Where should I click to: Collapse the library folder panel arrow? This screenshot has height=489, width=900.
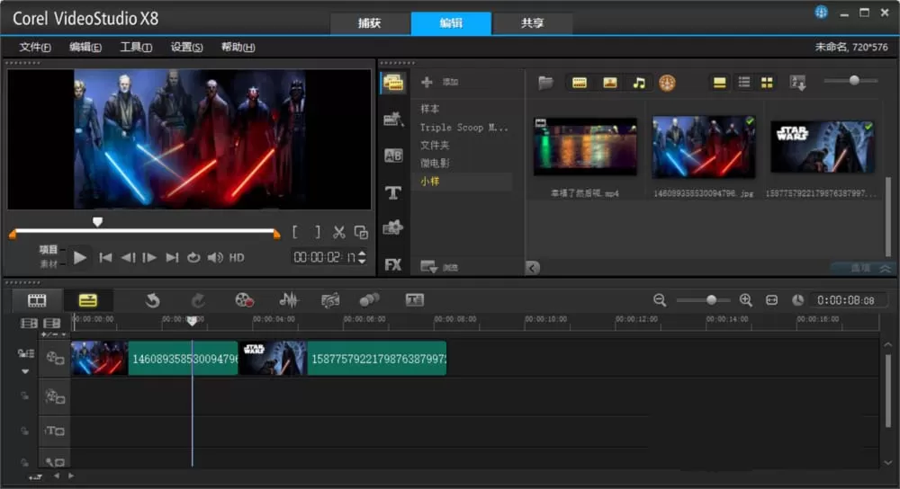point(532,268)
